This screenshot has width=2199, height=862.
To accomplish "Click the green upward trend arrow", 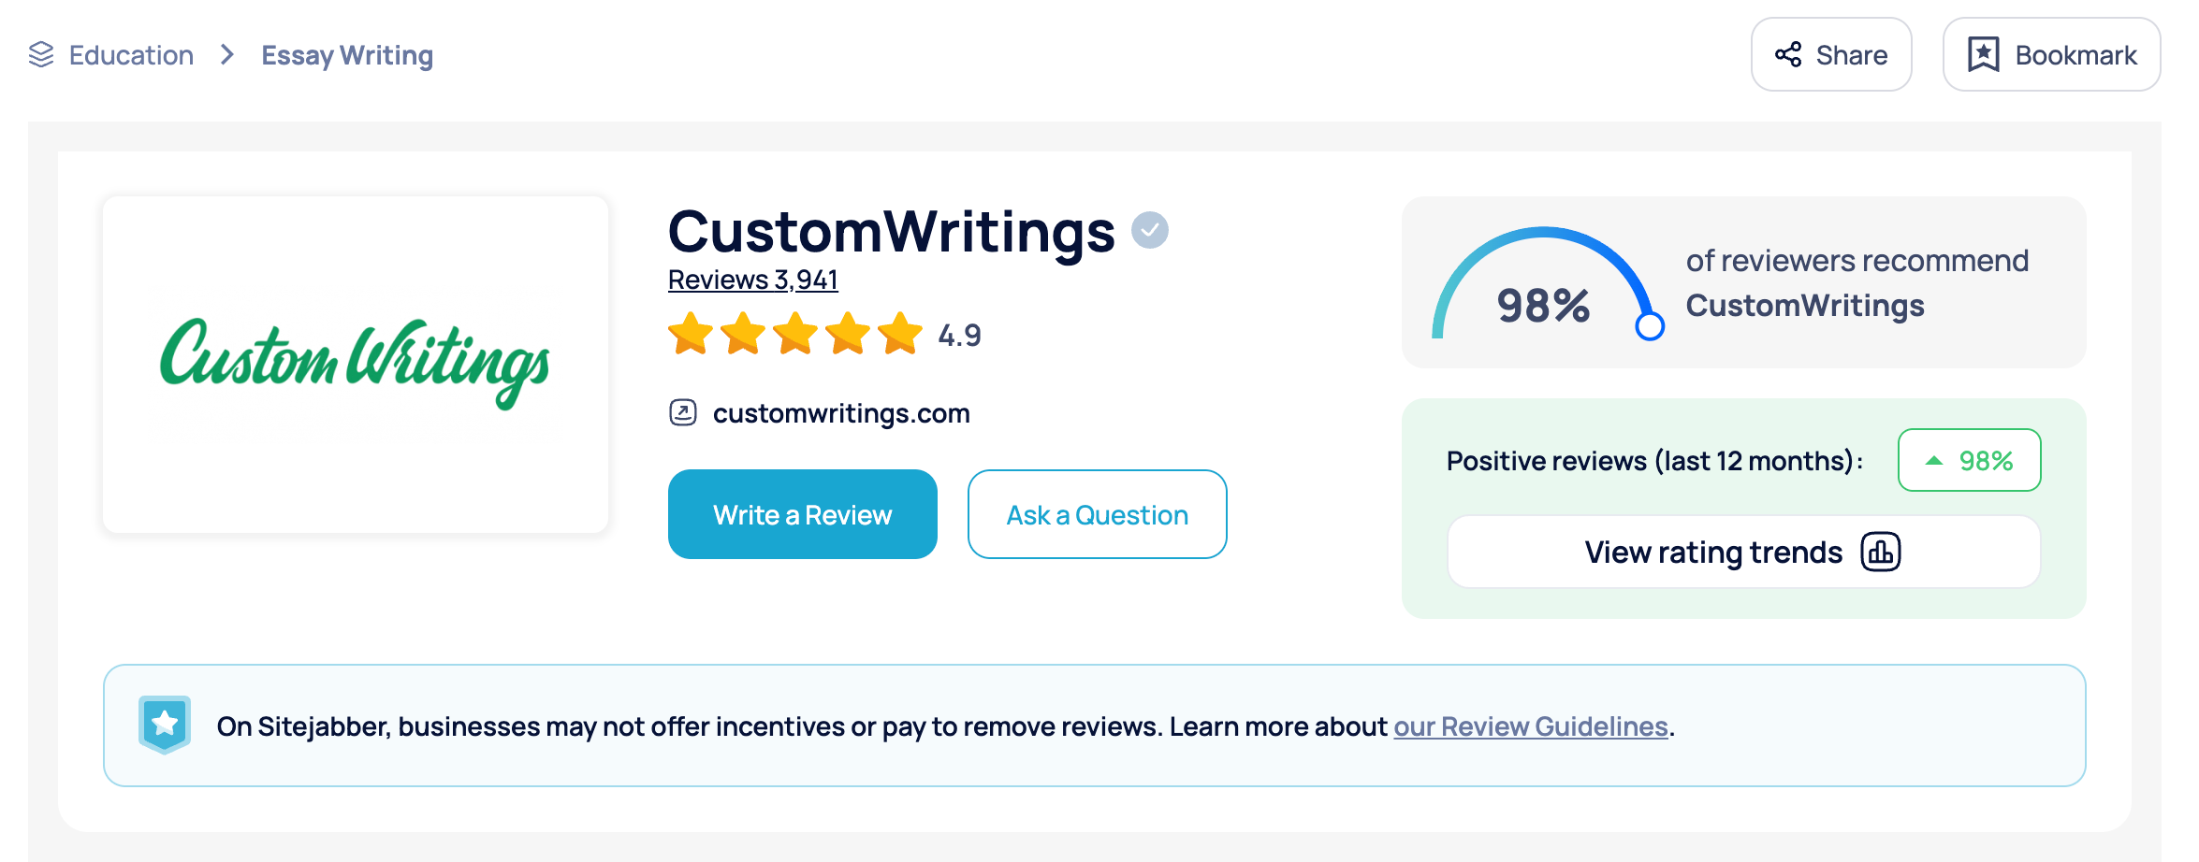I will 1933,461.
